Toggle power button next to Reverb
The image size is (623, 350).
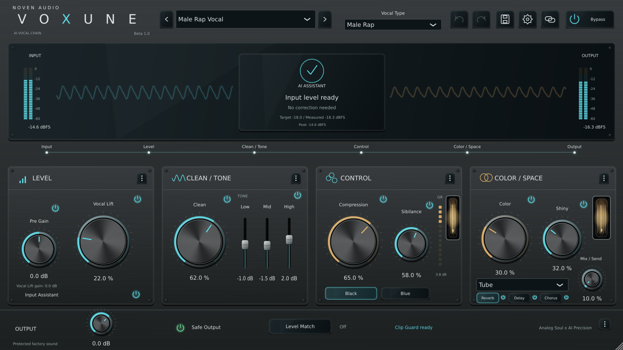[x=503, y=297]
